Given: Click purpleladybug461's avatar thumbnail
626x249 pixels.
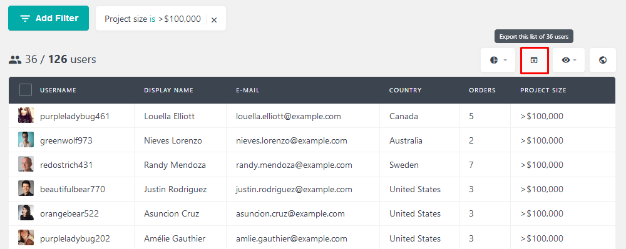Looking at the screenshot, I should click(x=26, y=115).
